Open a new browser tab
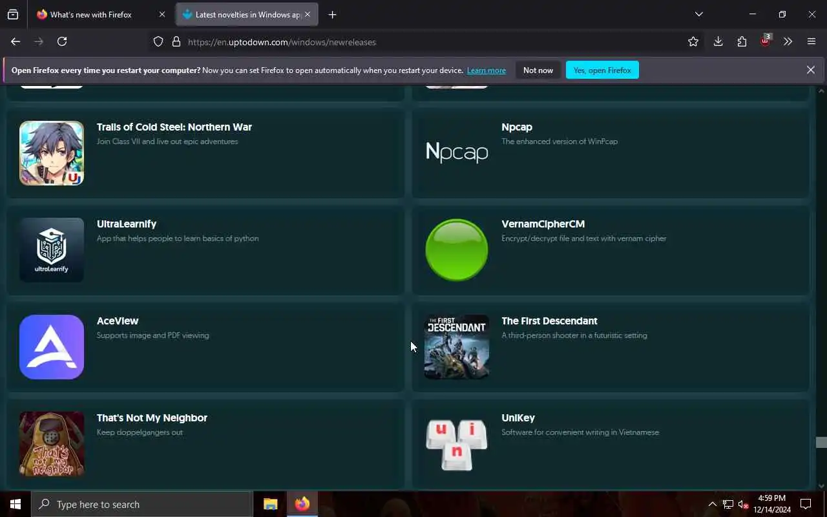 332,14
